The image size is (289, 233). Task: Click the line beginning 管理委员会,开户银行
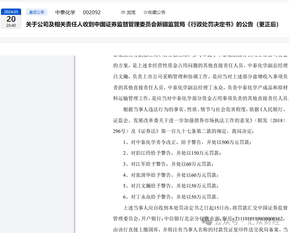(x=199, y=219)
